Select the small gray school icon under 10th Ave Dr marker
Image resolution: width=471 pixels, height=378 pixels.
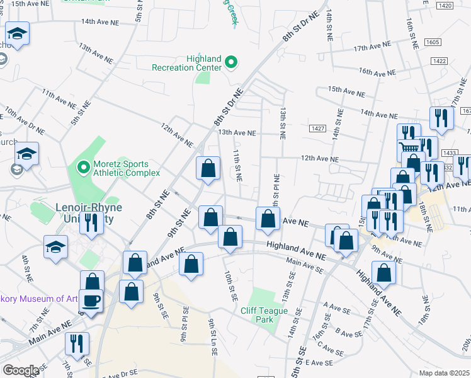pyautogui.click(x=16, y=170)
